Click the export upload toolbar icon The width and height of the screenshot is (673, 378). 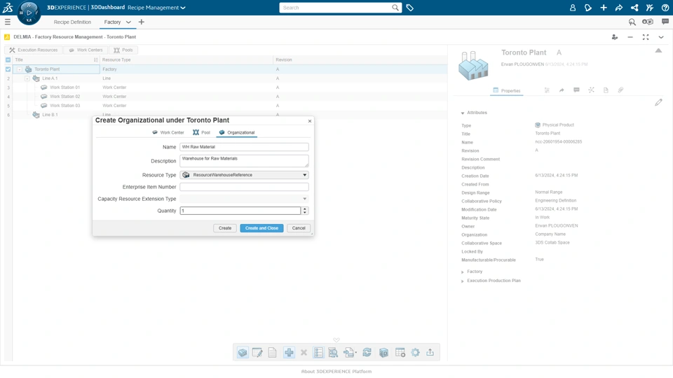(x=430, y=352)
